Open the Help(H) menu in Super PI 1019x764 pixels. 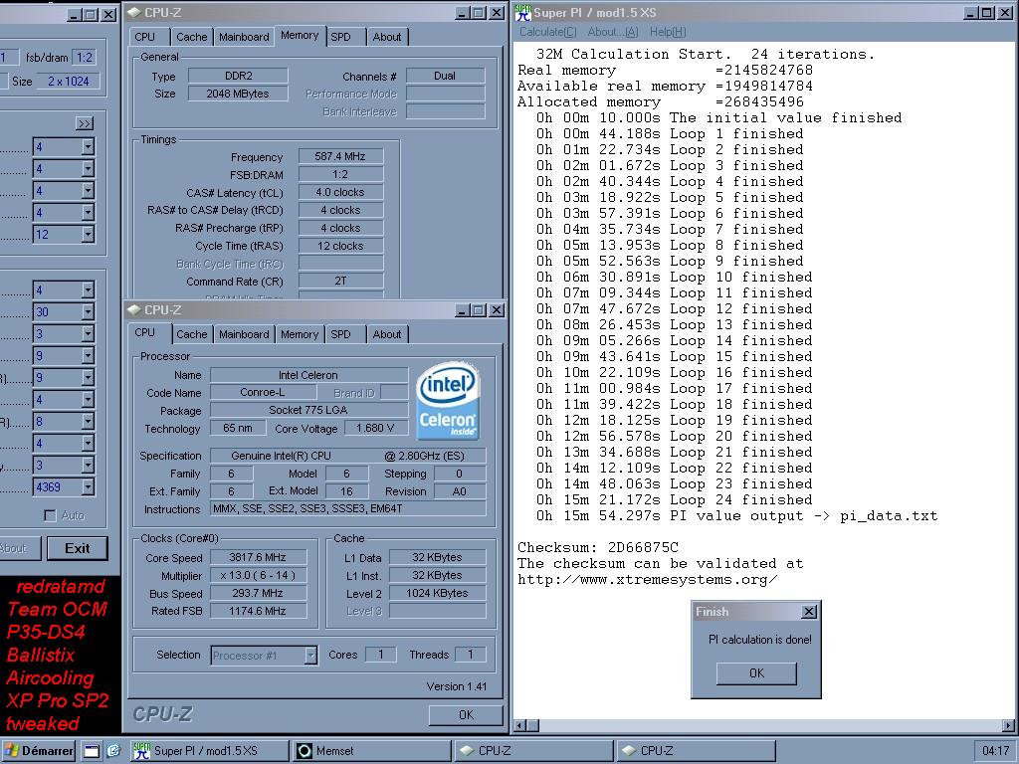coord(668,32)
